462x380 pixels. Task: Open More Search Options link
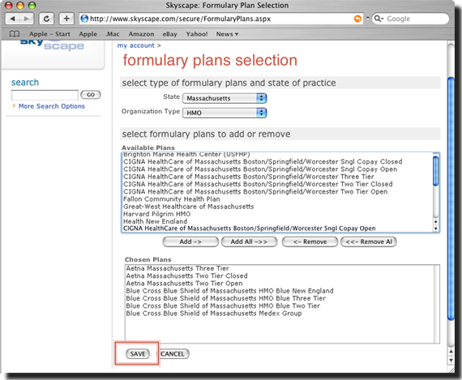pyautogui.click(x=52, y=106)
